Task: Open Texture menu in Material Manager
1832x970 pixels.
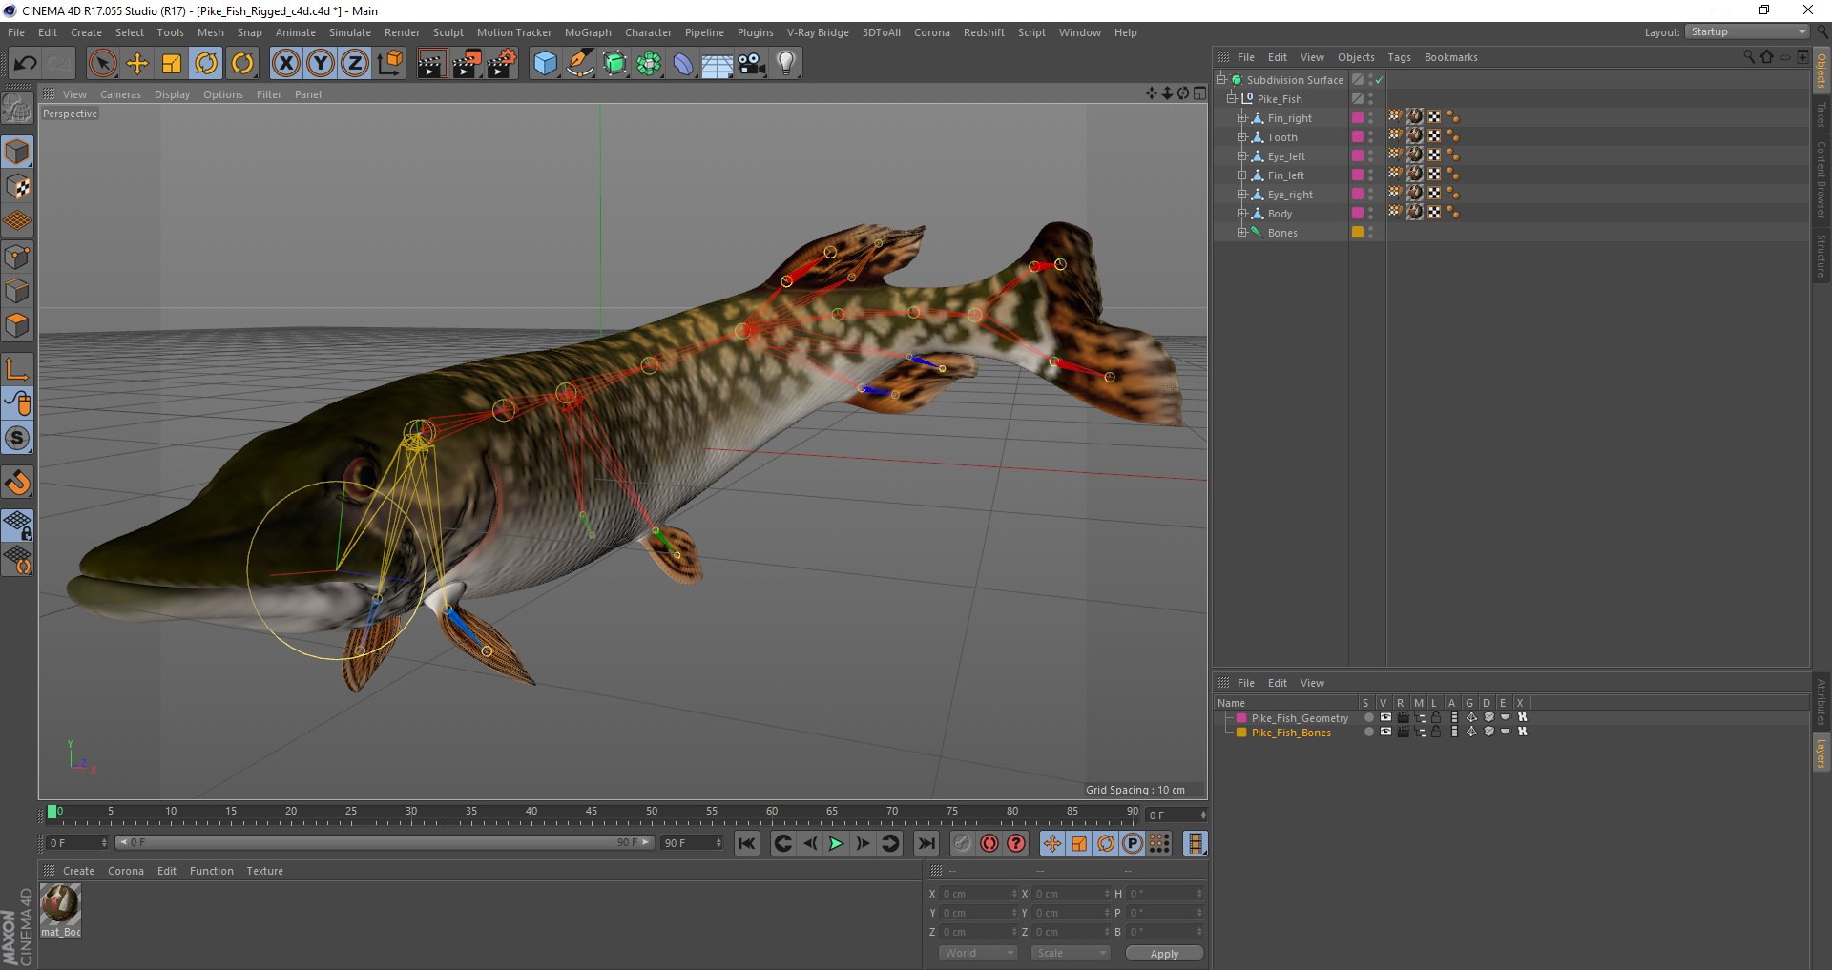Action: tap(264, 871)
